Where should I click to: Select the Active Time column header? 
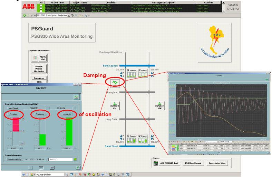[57, 2]
